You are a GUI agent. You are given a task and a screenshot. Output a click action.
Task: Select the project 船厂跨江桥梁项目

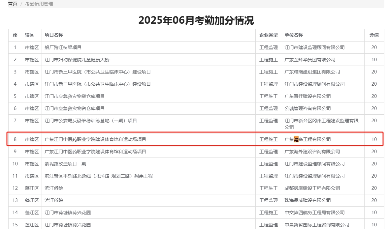coord(63,47)
